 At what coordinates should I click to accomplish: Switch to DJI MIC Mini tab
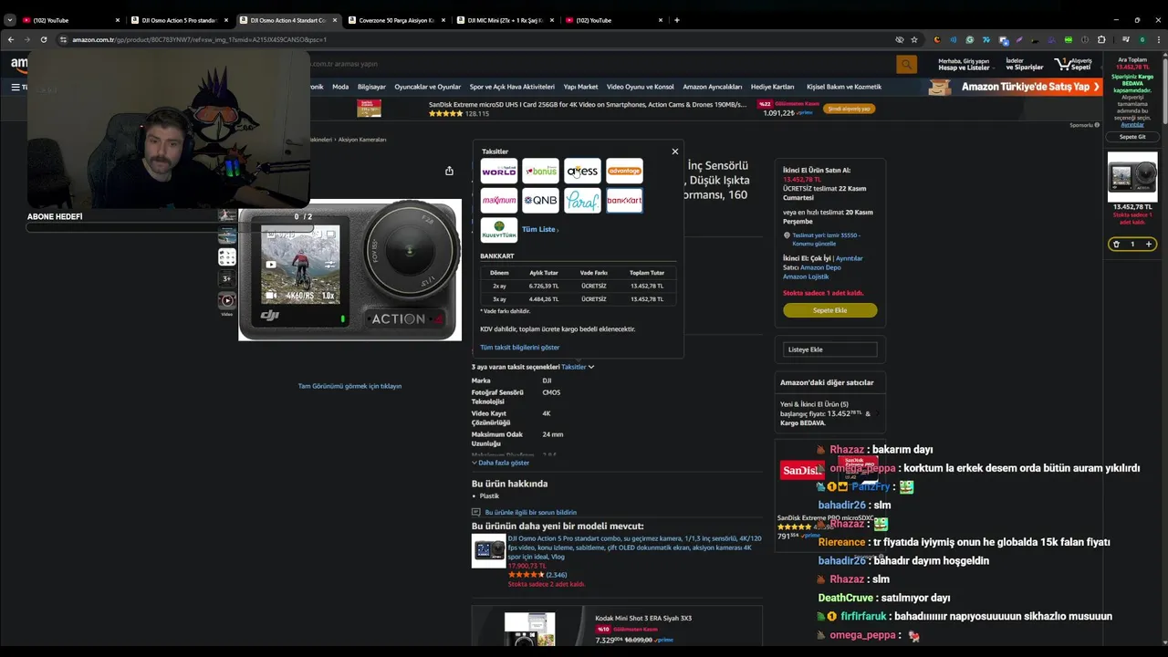pos(504,20)
